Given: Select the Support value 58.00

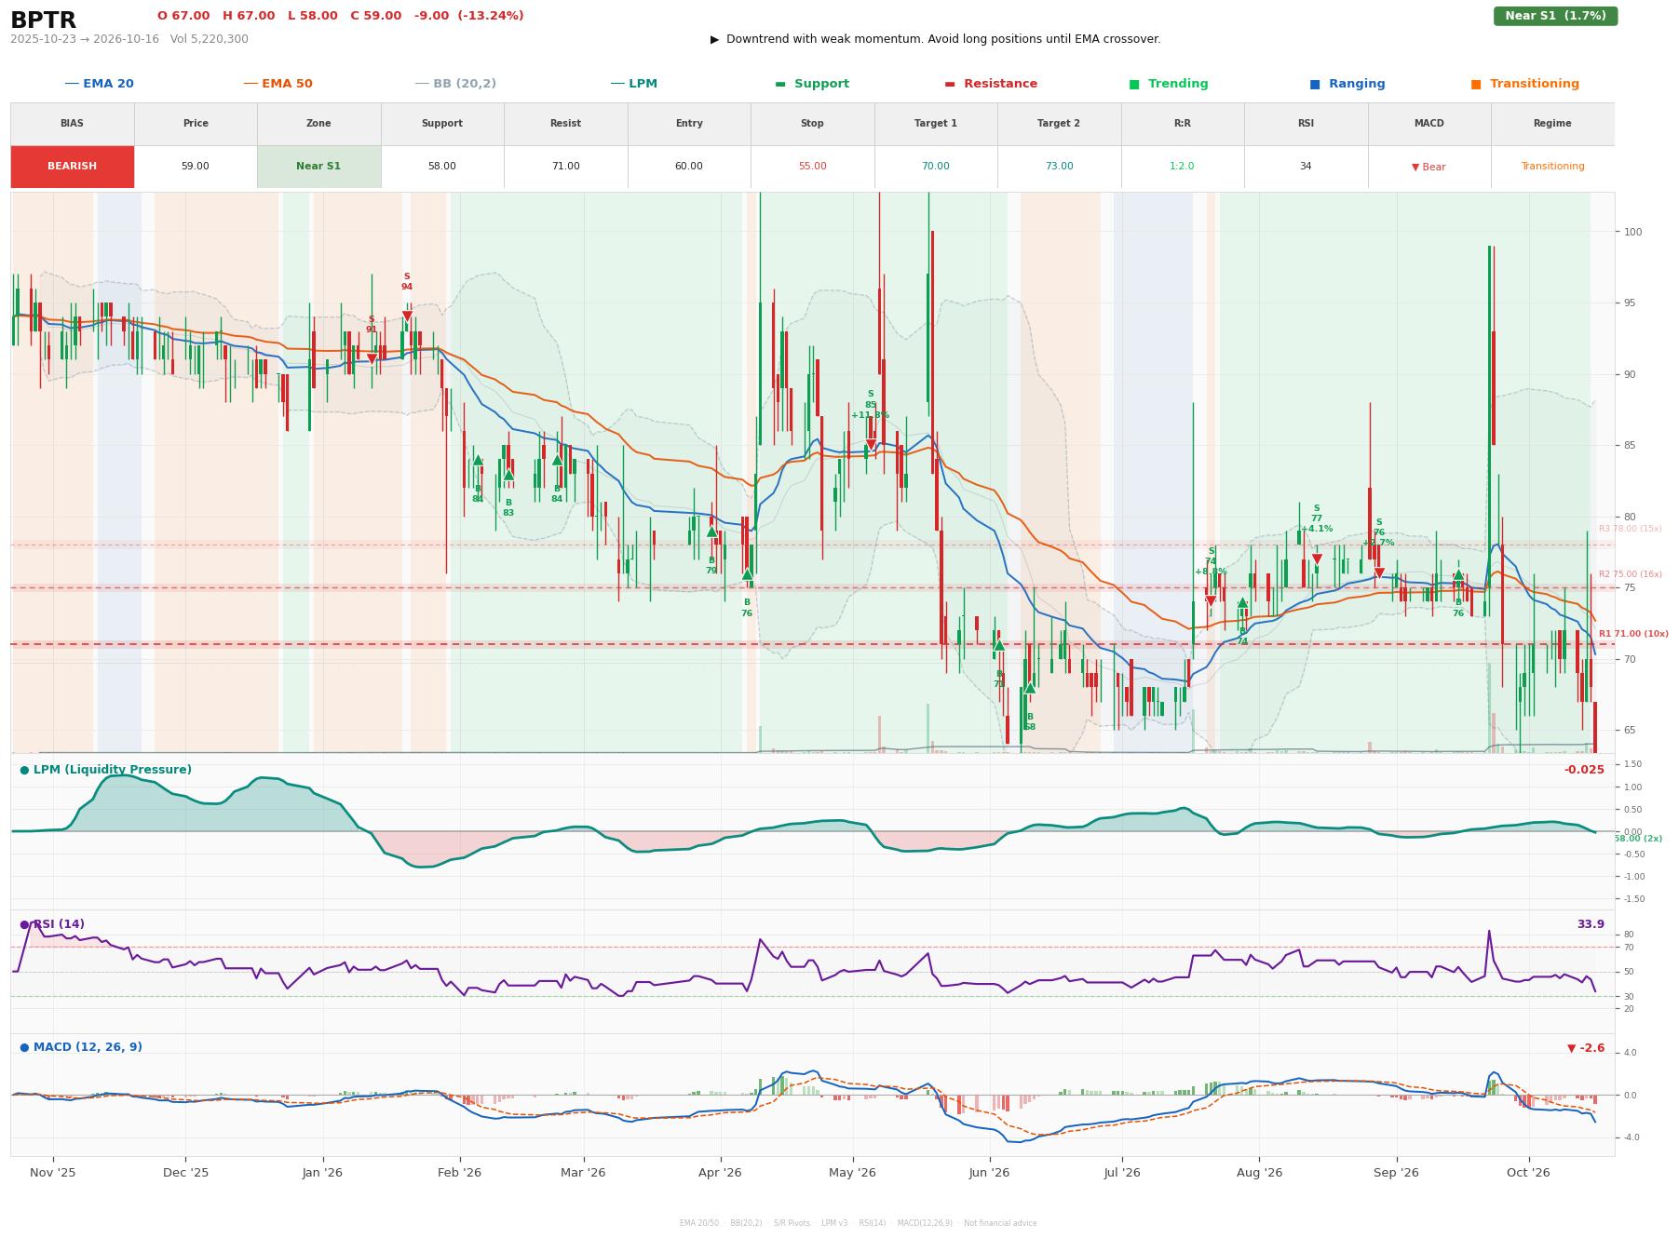Looking at the screenshot, I should tap(441, 167).
